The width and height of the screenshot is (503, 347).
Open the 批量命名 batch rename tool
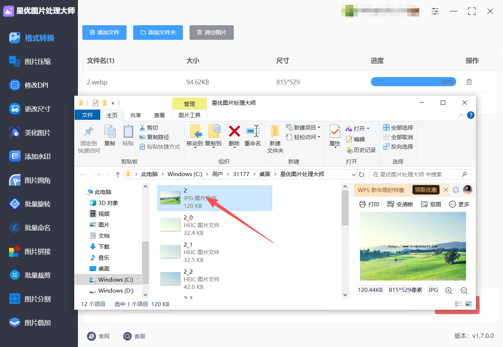click(x=30, y=228)
